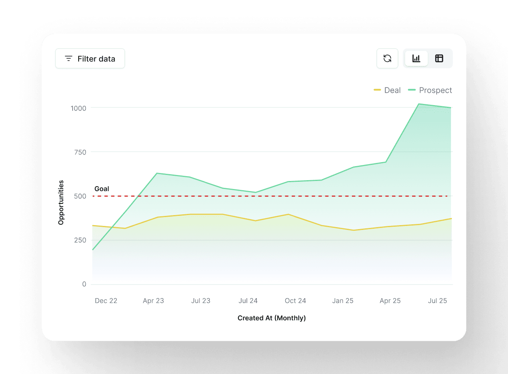Screen dimensions: 508x374
Task: Select the Oct 24 x-axis label
Action: click(x=295, y=301)
